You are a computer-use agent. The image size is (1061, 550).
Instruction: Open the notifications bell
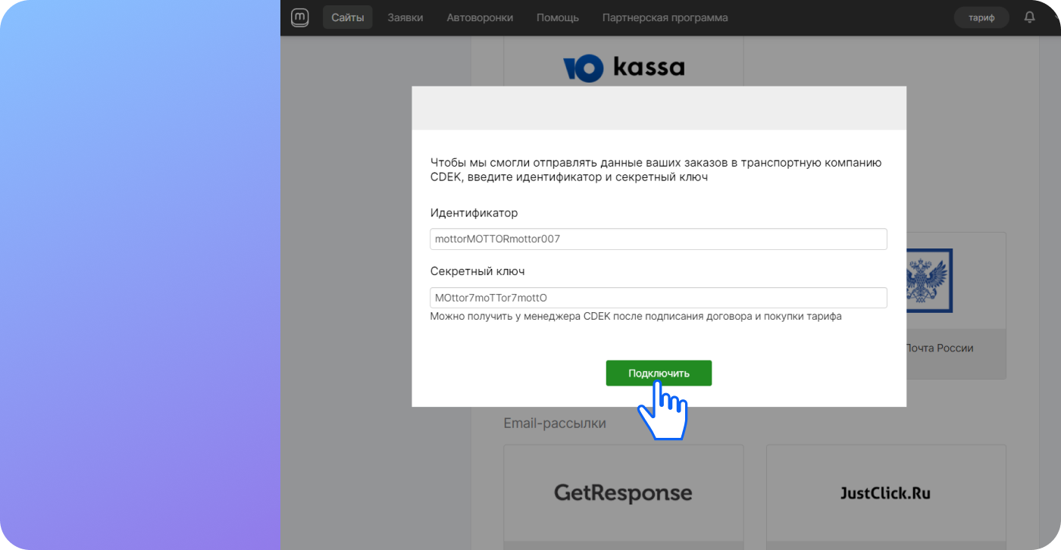pyautogui.click(x=1029, y=17)
